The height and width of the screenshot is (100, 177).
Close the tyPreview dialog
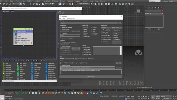pyautogui.click(x=121, y=16)
